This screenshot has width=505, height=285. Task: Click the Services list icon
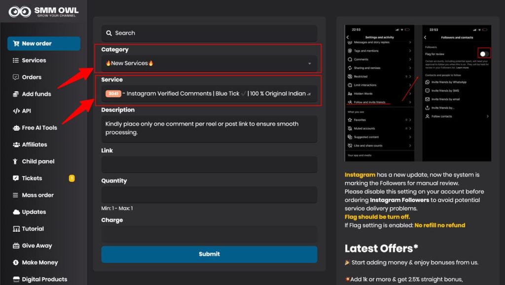pyautogui.click(x=15, y=60)
